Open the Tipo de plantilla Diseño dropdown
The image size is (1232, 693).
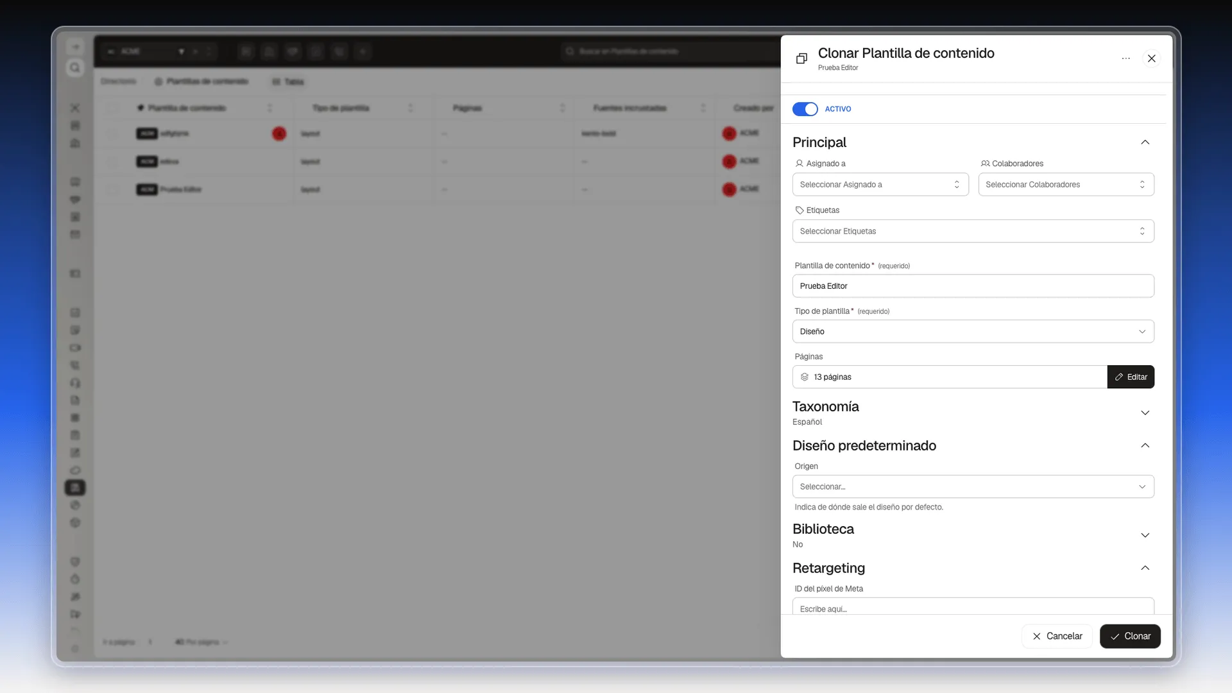(x=973, y=332)
